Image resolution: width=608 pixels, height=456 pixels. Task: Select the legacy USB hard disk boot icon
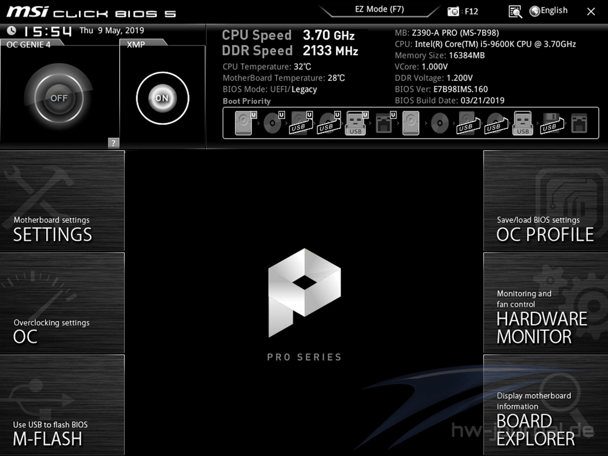468,123
